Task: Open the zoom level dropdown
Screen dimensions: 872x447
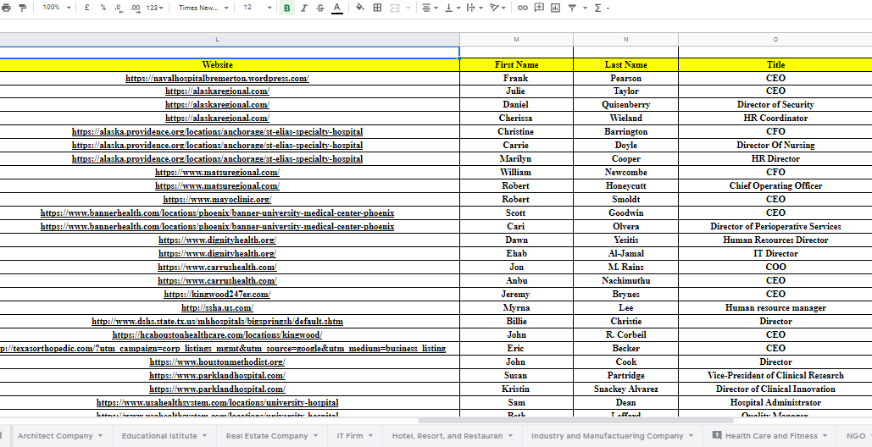Action: point(57,8)
